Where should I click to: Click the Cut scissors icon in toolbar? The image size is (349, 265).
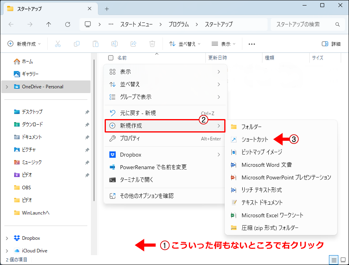coord(58,44)
